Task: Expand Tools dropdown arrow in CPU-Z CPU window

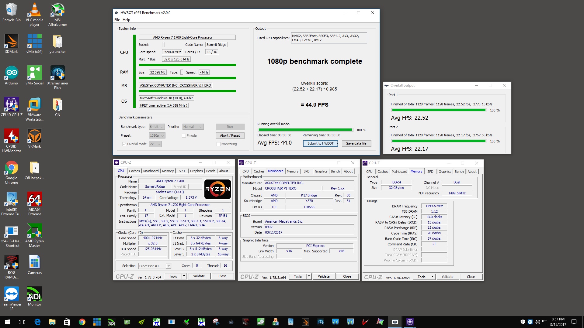Action: pos(184,276)
